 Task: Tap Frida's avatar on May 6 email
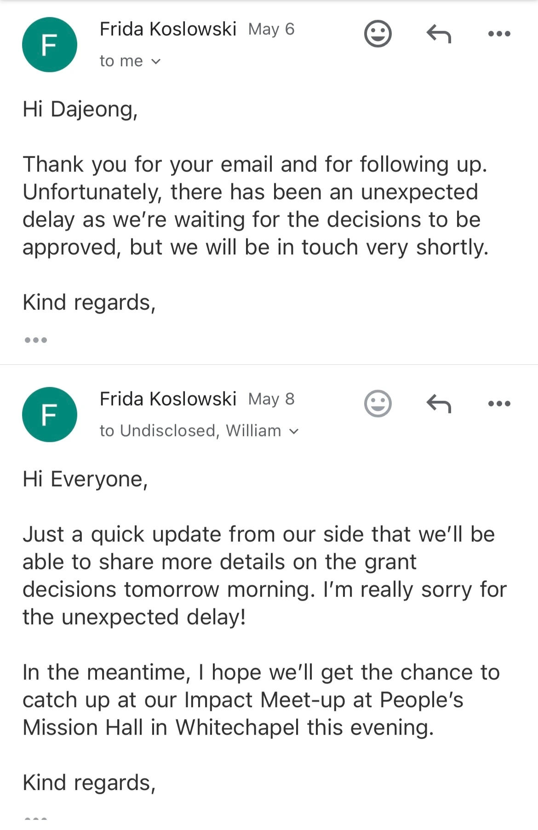click(50, 45)
